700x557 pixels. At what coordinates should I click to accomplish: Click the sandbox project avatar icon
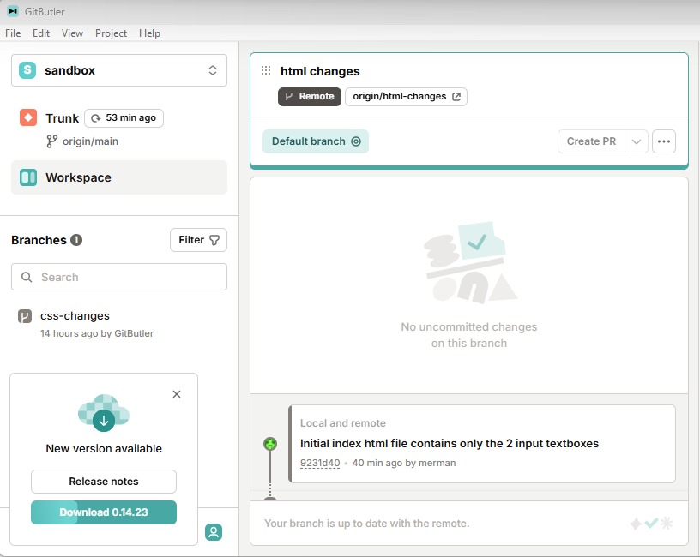click(x=27, y=70)
